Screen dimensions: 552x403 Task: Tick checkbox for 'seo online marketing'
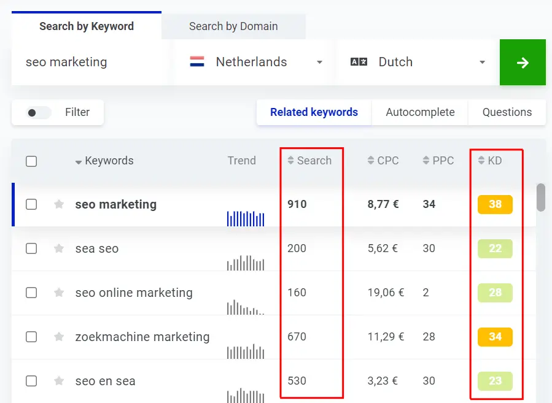[x=31, y=293]
